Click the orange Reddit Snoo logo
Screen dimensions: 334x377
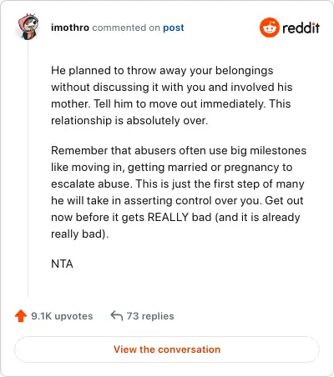coord(270,28)
